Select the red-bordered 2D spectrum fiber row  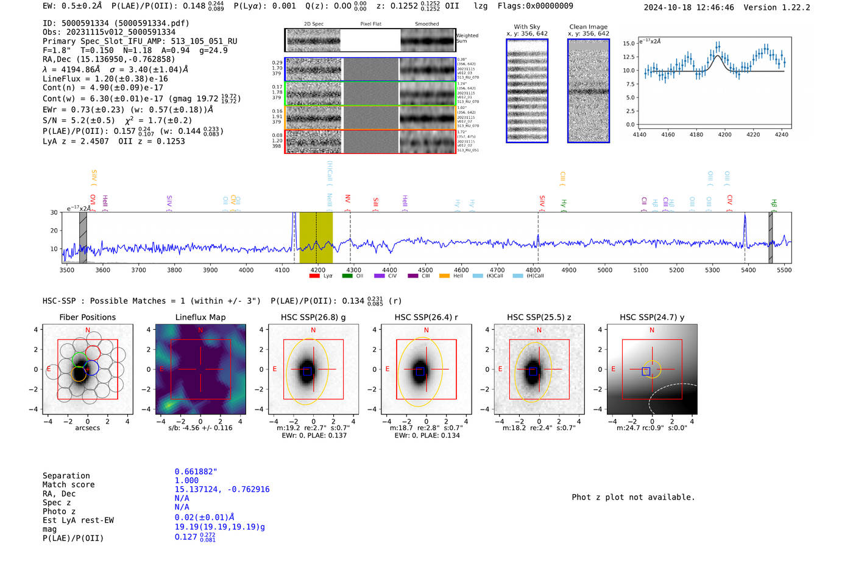coord(370,141)
